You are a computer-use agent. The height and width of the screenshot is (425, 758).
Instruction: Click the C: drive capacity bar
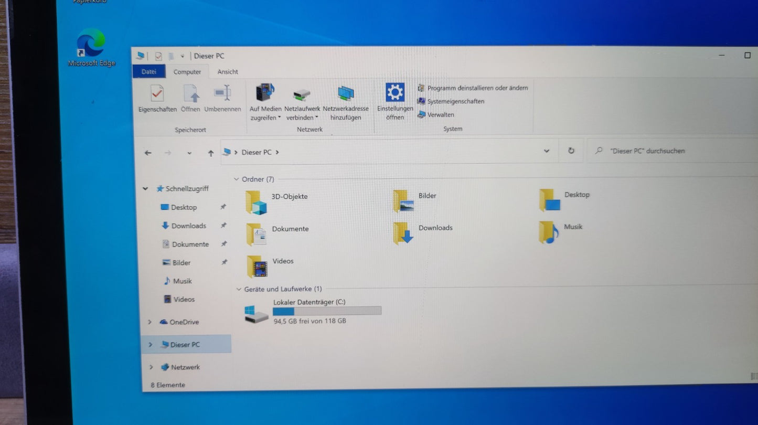(x=327, y=311)
